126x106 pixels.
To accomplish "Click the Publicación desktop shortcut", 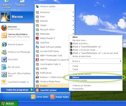I will click(x=22, y=3).
